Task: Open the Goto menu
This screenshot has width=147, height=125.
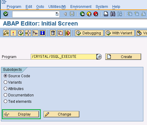Action: 40,7
